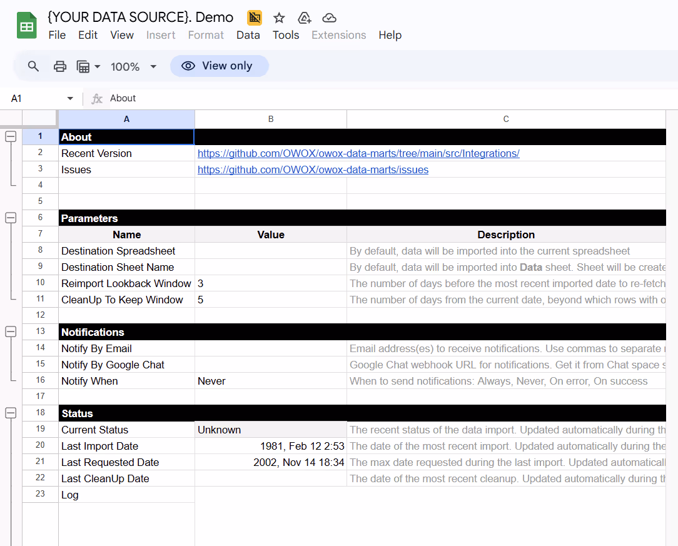This screenshot has height=546, width=678.
Task: Open the GitHub issues link
Action: [313, 169]
